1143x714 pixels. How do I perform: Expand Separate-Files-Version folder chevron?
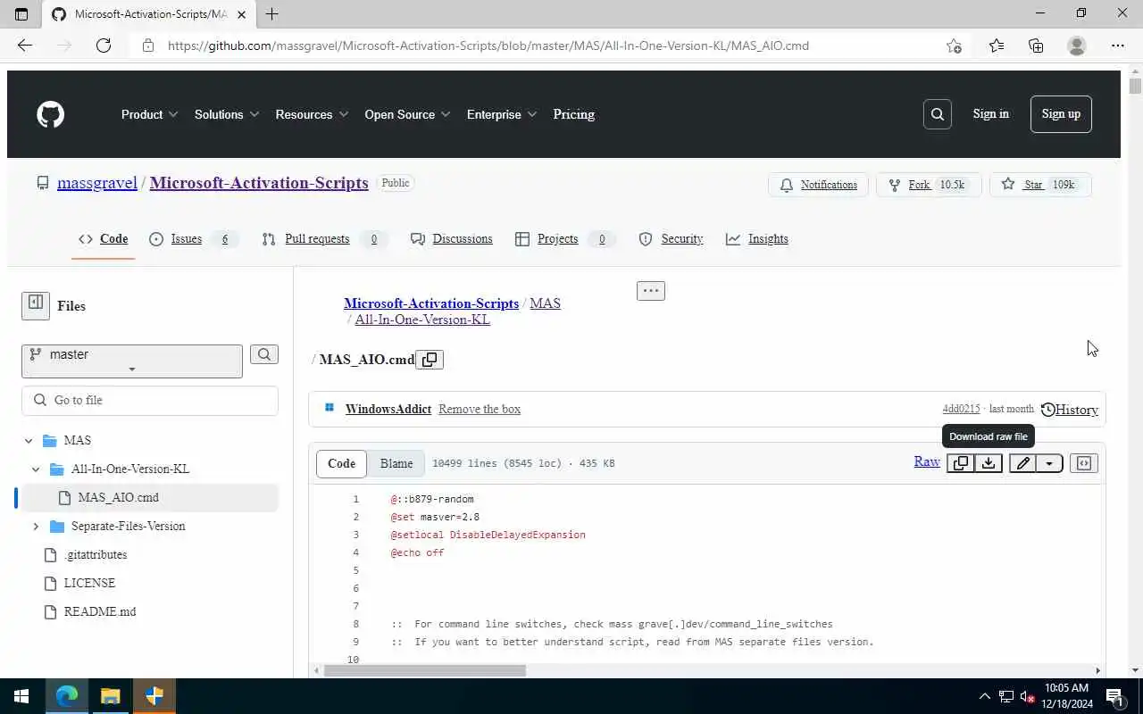click(36, 527)
